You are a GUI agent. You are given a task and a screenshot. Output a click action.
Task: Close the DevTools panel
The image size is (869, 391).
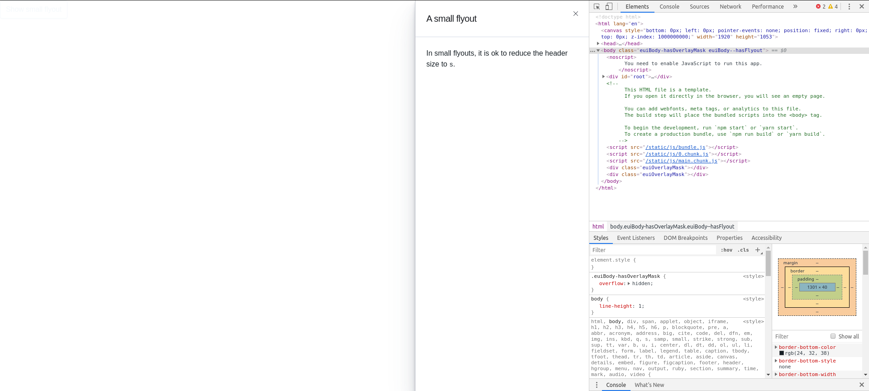pos(862,6)
